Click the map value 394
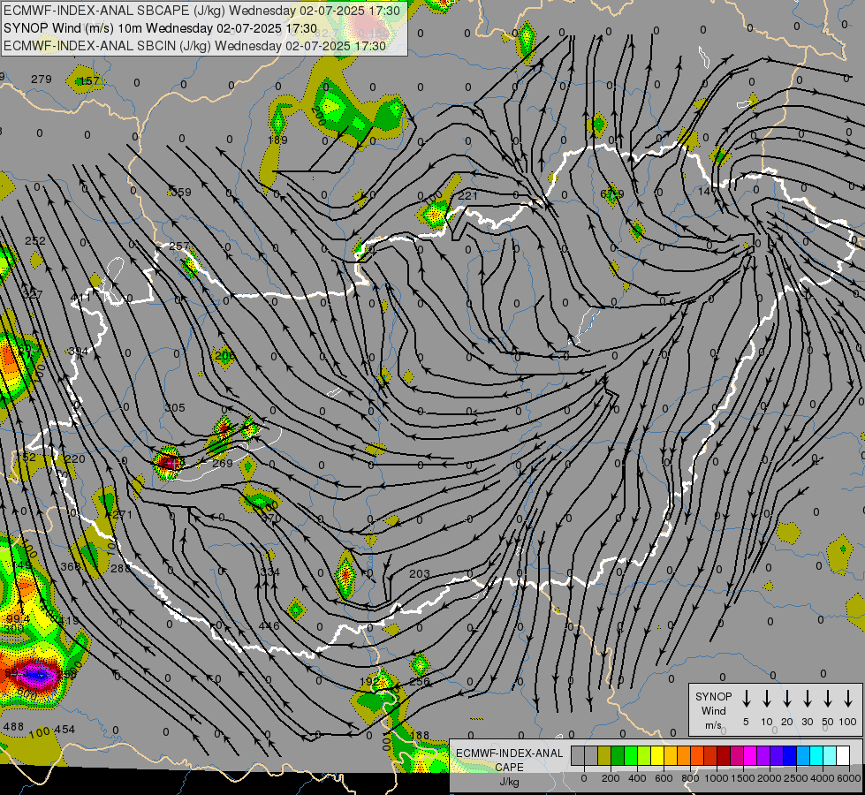 [x=79, y=352]
